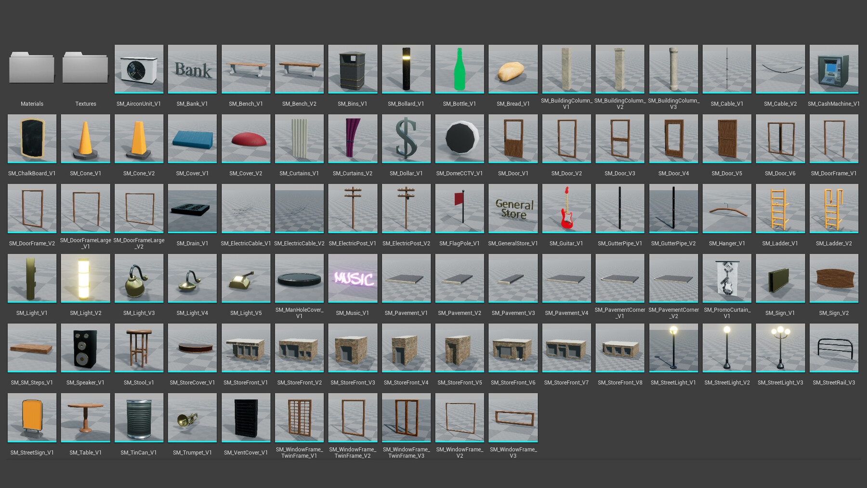Click the SM_Music_V1 neon sign
This screenshot has width=867, height=488.
coord(353,278)
